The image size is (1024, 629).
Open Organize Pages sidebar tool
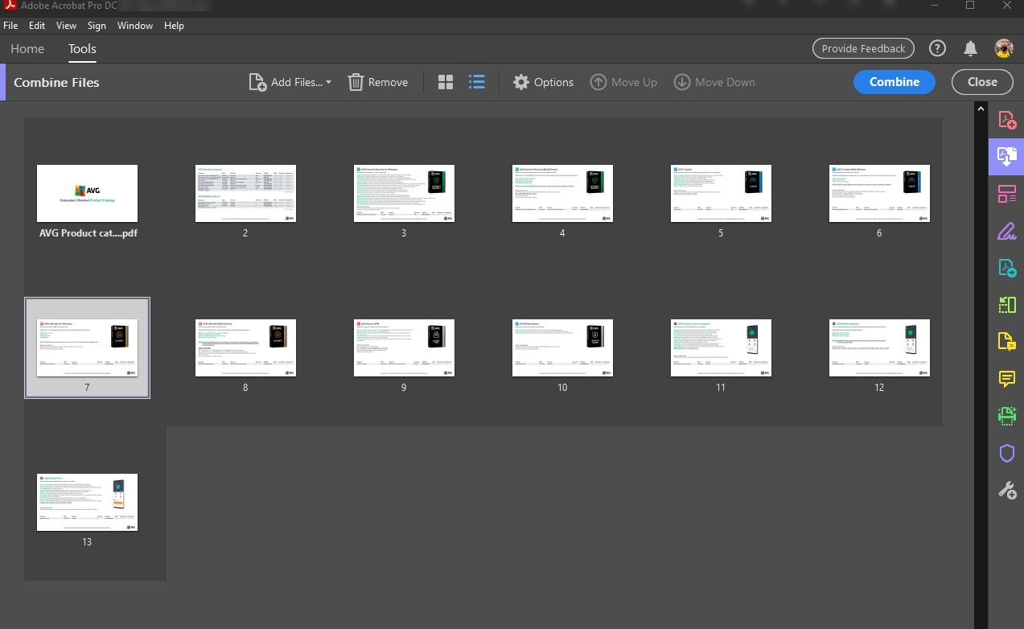[1007, 194]
